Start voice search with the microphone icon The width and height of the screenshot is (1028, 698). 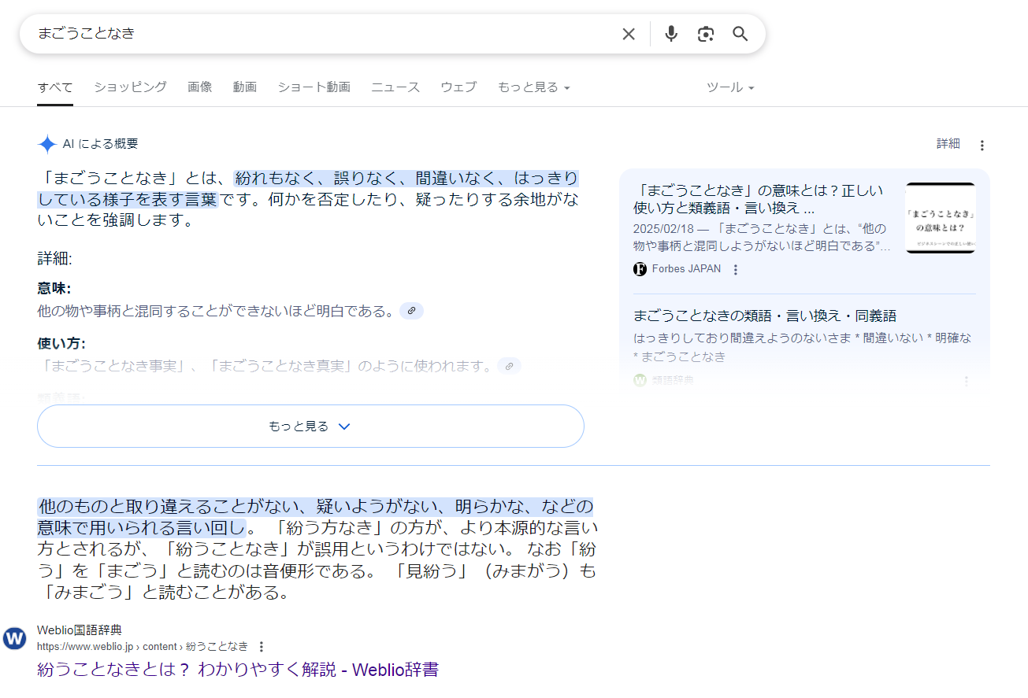pyautogui.click(x=671, y=34)
